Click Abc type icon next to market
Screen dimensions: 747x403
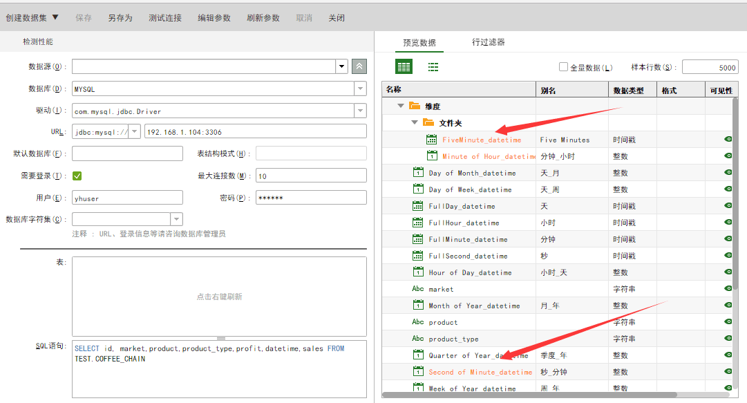[x=418, y=289]
